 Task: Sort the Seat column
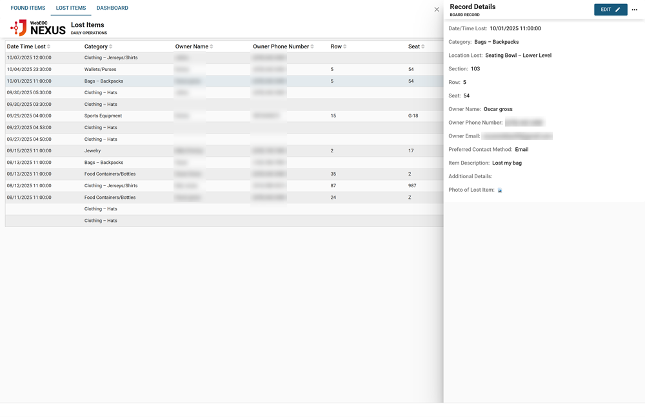416,46
